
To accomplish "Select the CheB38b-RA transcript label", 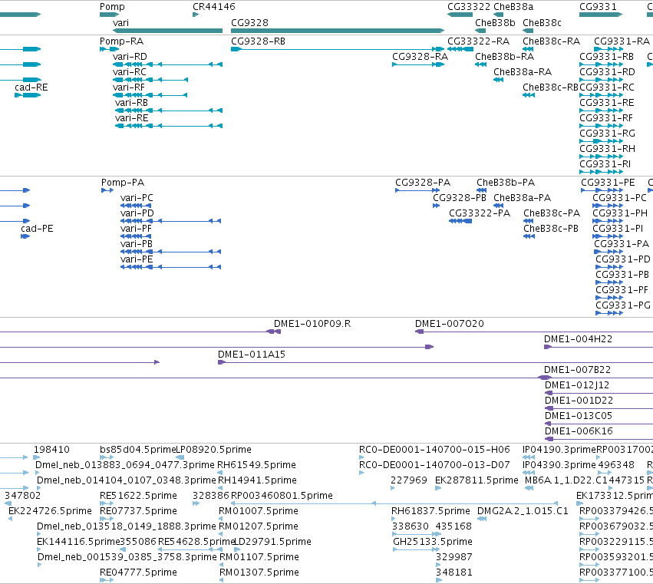I will (504, 57).
